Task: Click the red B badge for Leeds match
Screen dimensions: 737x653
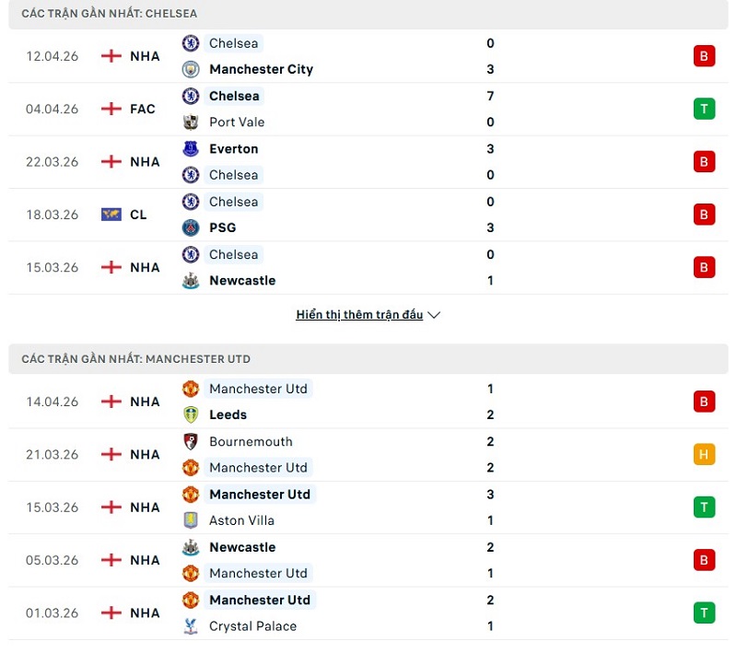Action: (x=704, y=402)
